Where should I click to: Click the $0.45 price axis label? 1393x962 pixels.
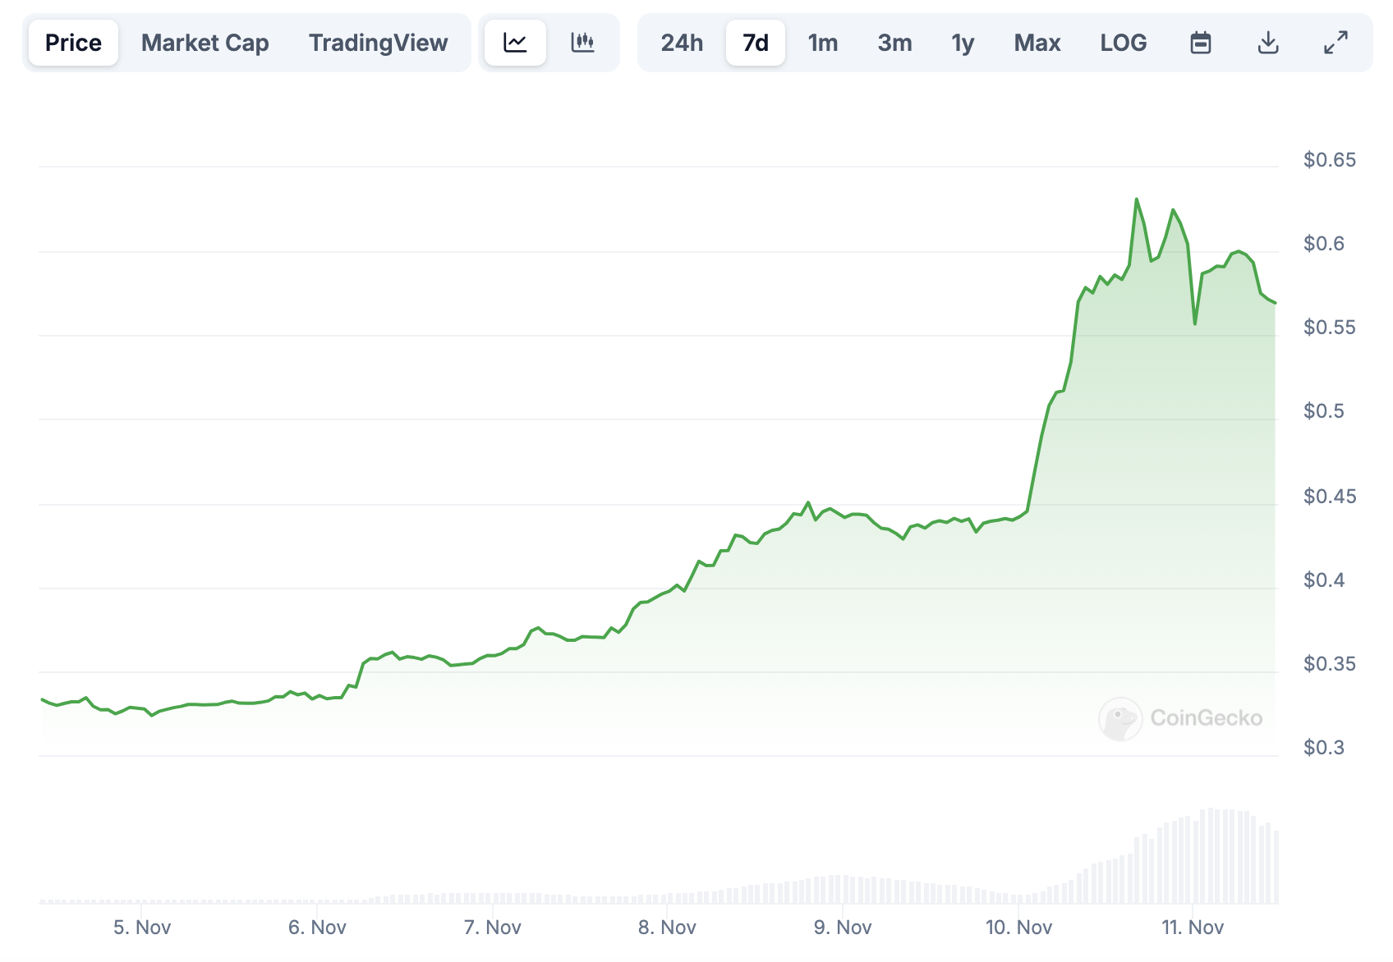[x=1330, y=497]
